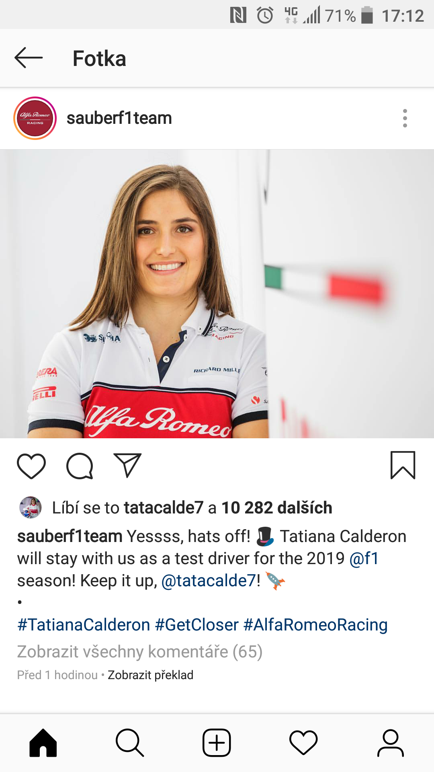This screenshot has height=772, width=434.
Task: Share post with the paper plane icon
Action: [127, 465]
